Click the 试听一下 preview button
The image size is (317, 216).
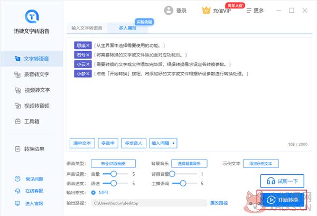coord(282,181)
